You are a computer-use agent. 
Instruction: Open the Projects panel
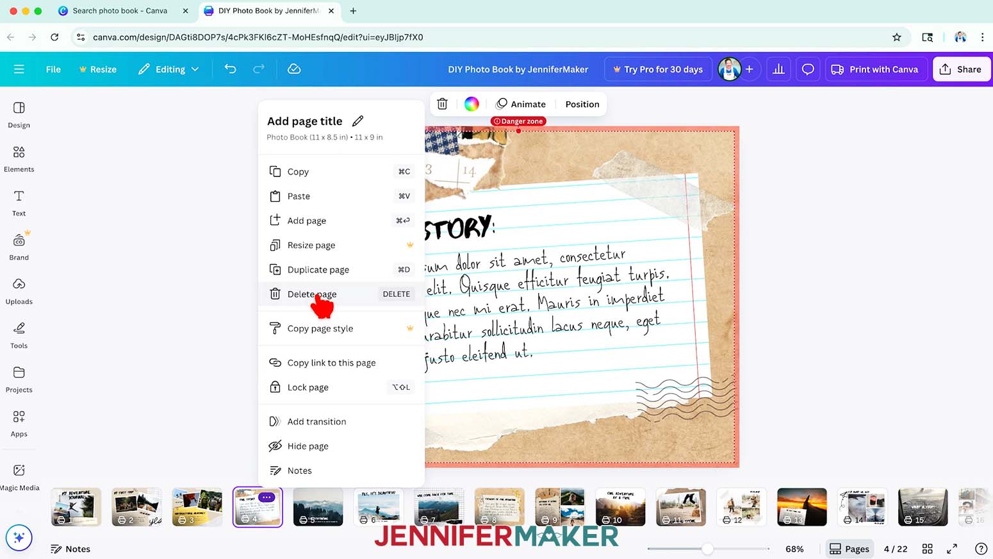[x=19, y=380]
